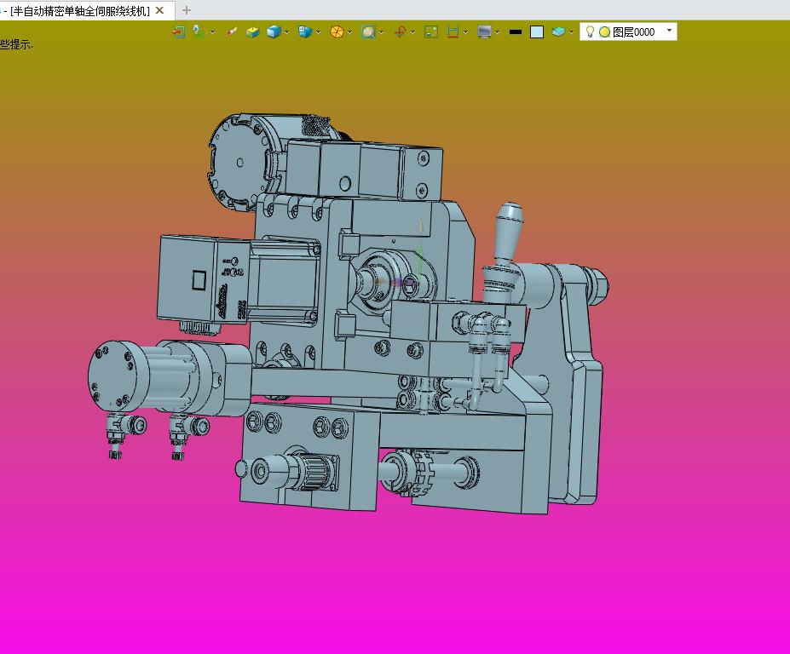This screenshot has width=790, height=654.
Task: Open the 图层0000 layer dropdown
Action: coord(669,31)
